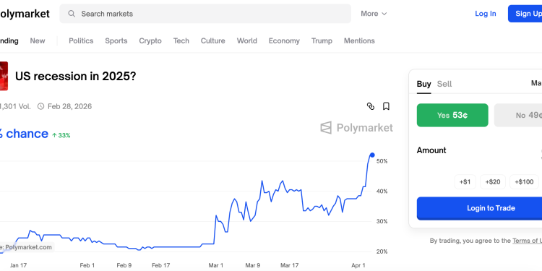Click the Feb 1 axis label
Screen dimensions: 542x271
(x=87, y=265)
